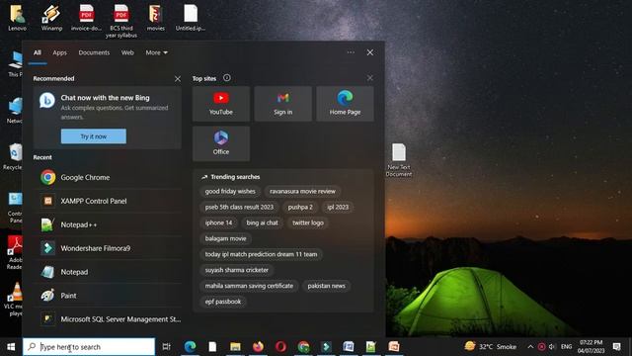Click the 'Type here to search' box
632x356 pixels.
point(89,347)
